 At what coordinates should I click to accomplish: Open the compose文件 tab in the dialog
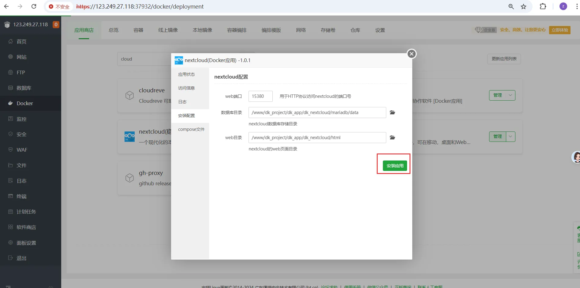point(190,129)
